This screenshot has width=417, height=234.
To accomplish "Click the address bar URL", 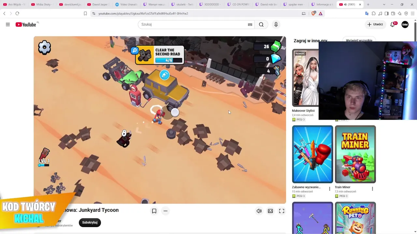I will point(143,13).
